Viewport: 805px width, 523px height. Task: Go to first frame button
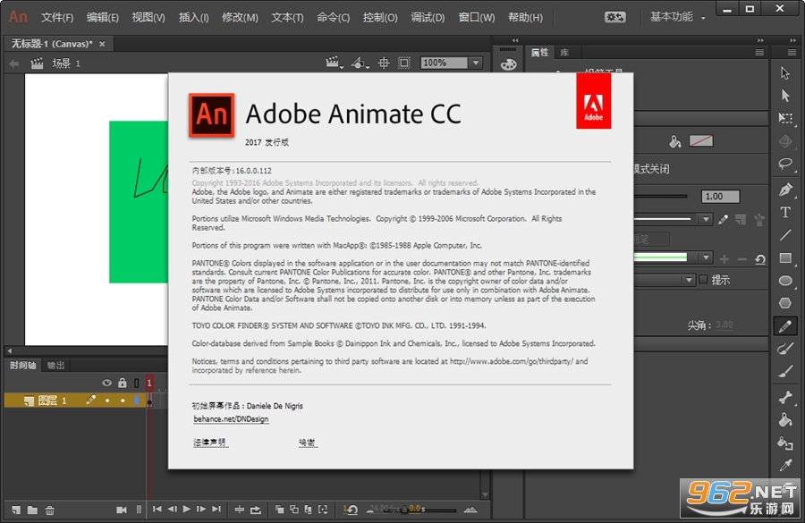[x=157, y=509]
